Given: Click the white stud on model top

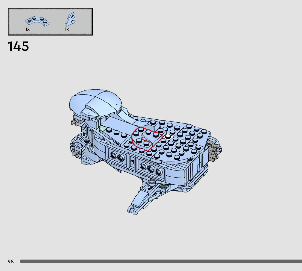Looking at the screenshot, I should (167, 136).
